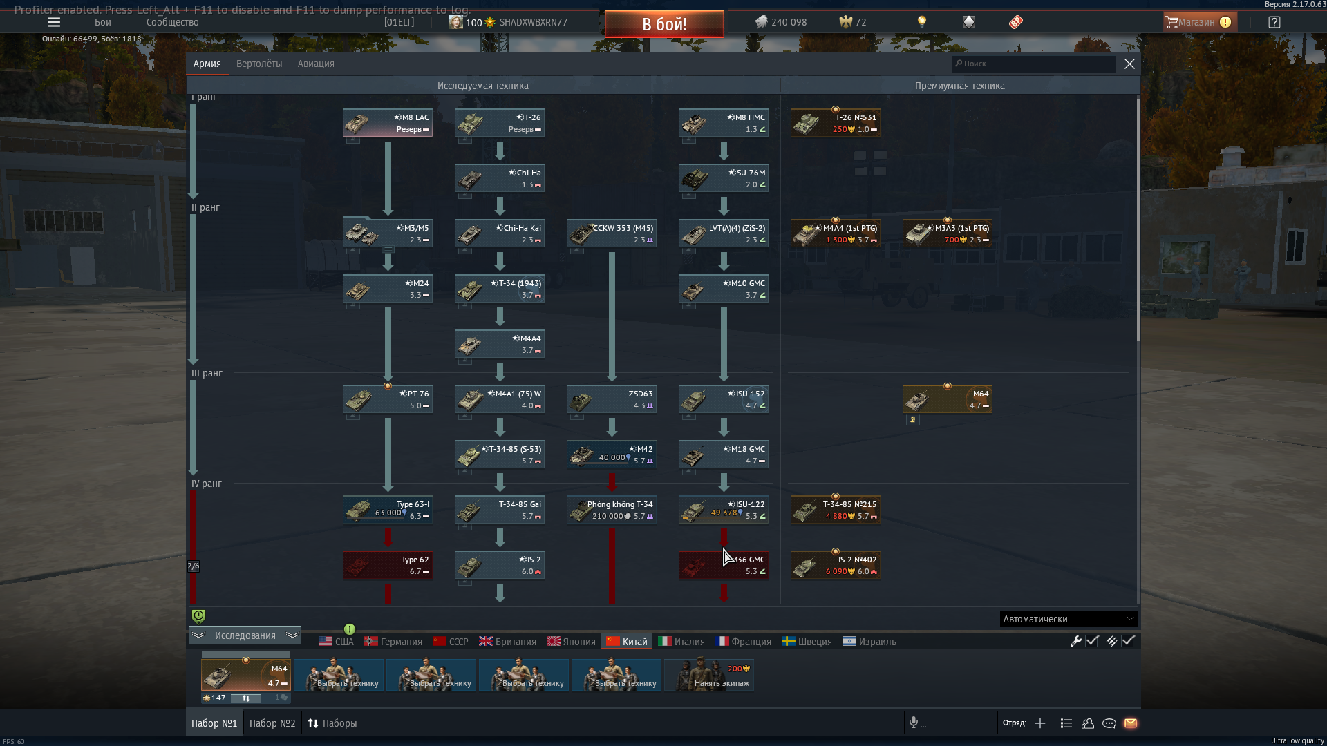Select premium M3A3 (1st PTG)
This screenshot has width=1327, height=746.
click(x=948, y=233)
